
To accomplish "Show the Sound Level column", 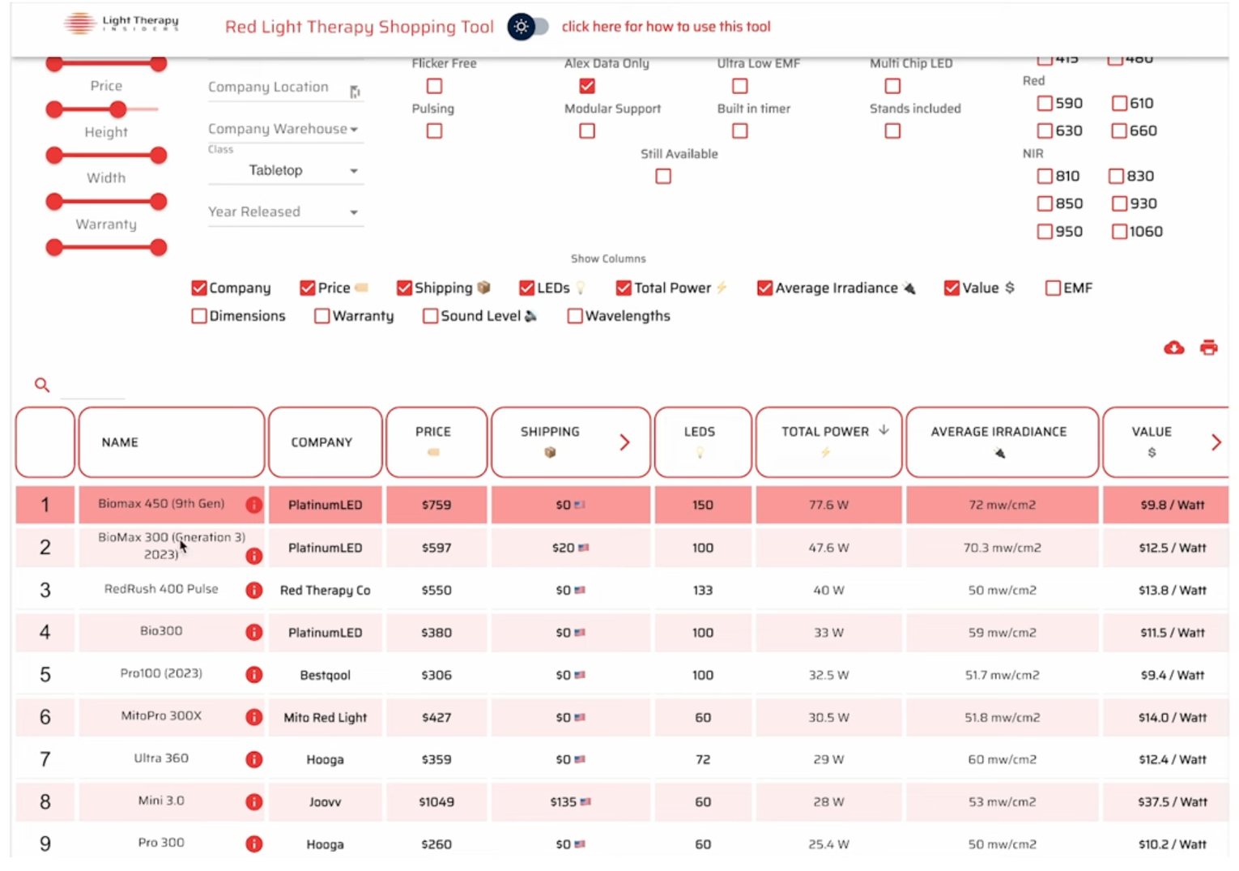I will tap(430, 316).
